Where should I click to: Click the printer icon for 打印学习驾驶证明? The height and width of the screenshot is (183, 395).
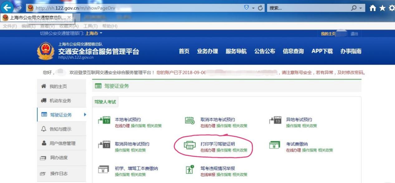(x=190, y=145)
